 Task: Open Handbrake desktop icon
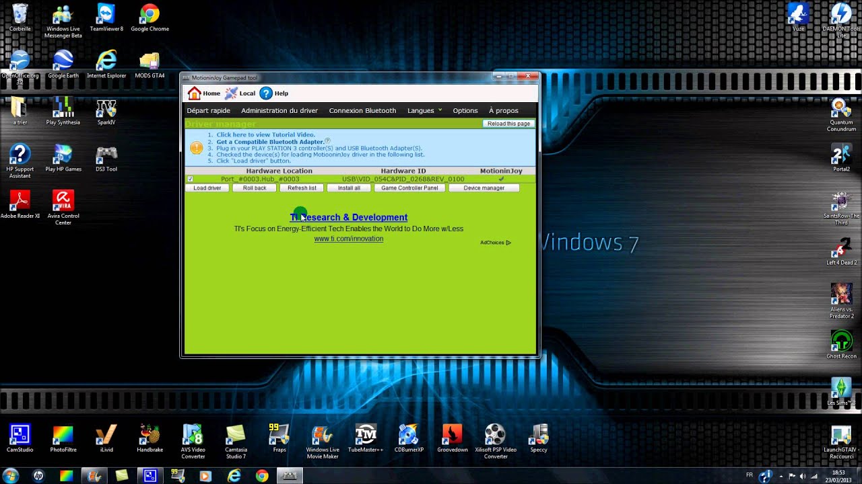[150, 438]
